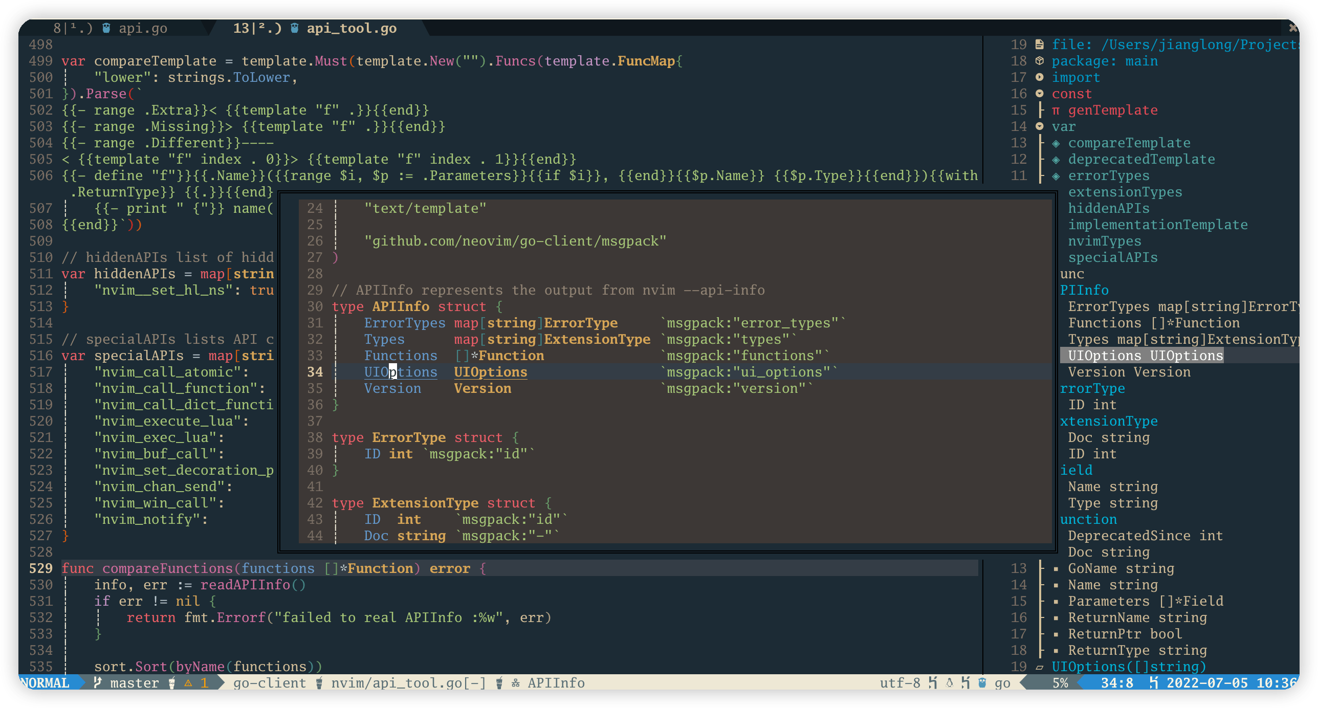The image size is (1318, 708).
Task: Click diamond icon beside compareTemplate in outline
Action: 1056,143
